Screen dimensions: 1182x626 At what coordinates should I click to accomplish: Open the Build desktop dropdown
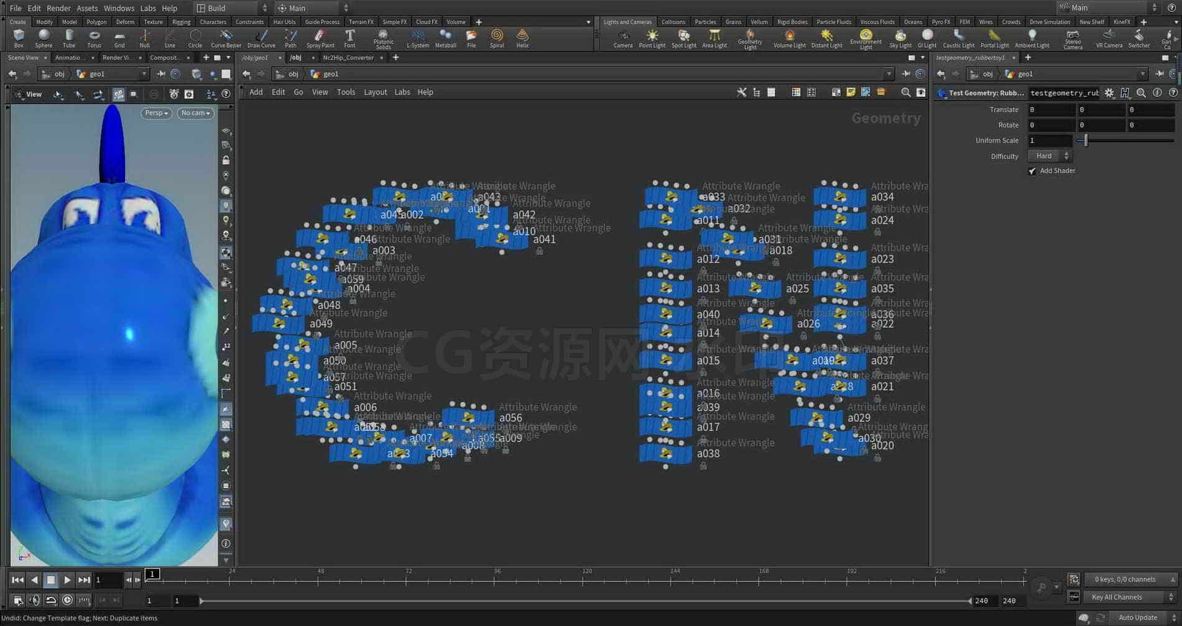coord(231,8)
